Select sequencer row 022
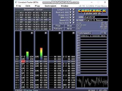Screen dimensions: 122x91 coord(33,25)
